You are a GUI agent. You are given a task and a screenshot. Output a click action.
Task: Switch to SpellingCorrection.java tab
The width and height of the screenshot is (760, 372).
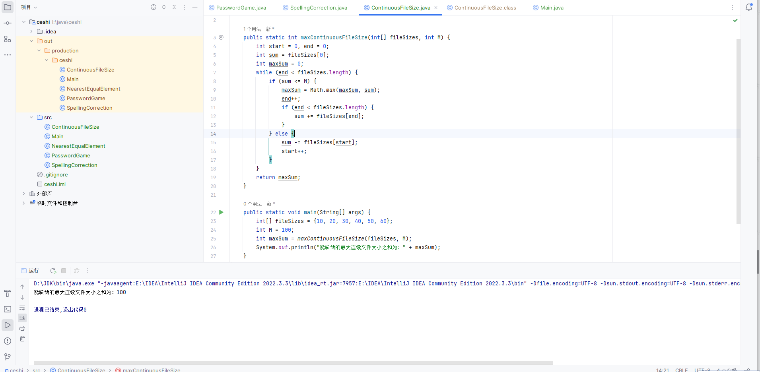pos(315,8)
